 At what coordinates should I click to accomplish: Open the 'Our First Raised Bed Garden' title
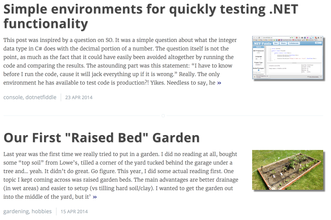(x=102, y=138)
